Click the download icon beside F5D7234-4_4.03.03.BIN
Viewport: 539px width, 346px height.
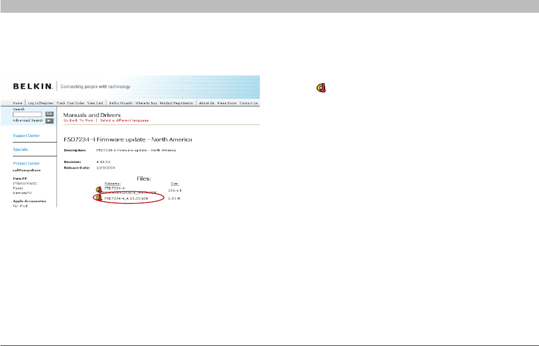(99, 198)
